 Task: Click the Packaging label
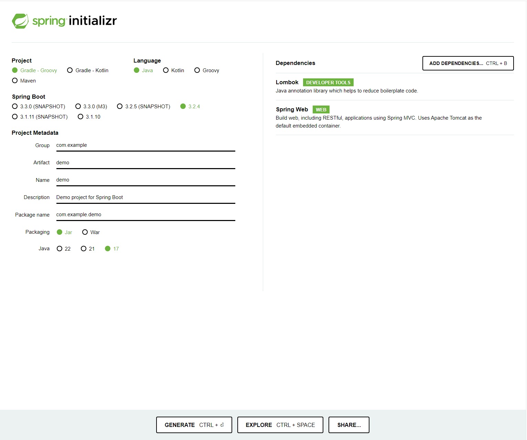tap(37, 232)
